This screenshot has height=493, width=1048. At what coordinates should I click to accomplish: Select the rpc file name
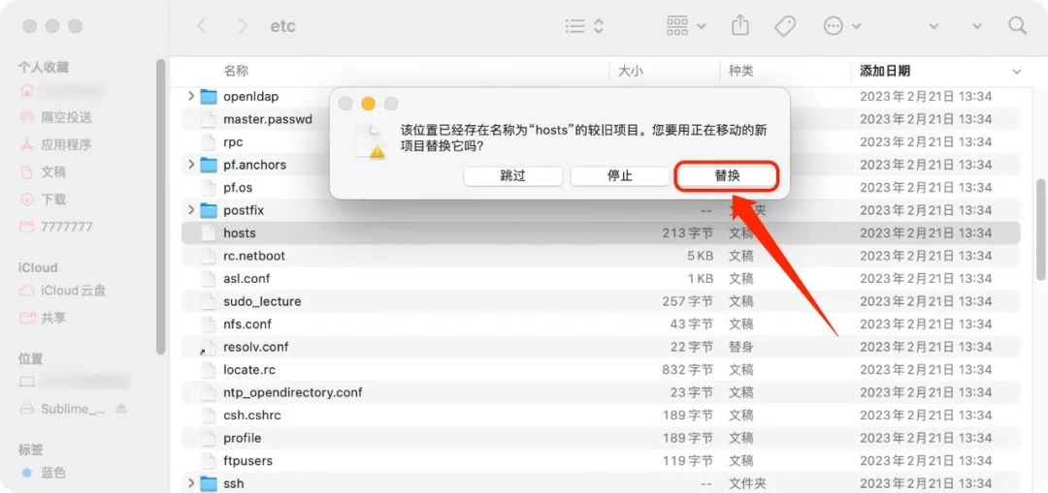click(x=233, y=142)
